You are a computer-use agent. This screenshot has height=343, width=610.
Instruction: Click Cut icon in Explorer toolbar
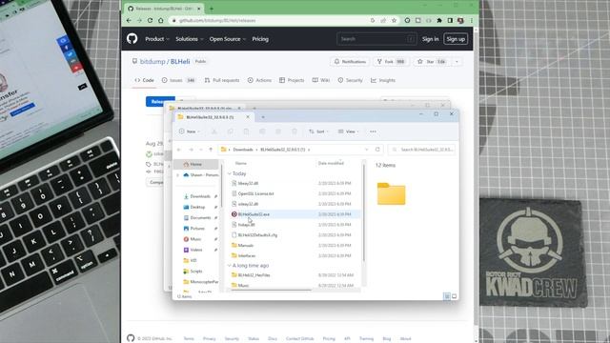click(x=213, y=131)
